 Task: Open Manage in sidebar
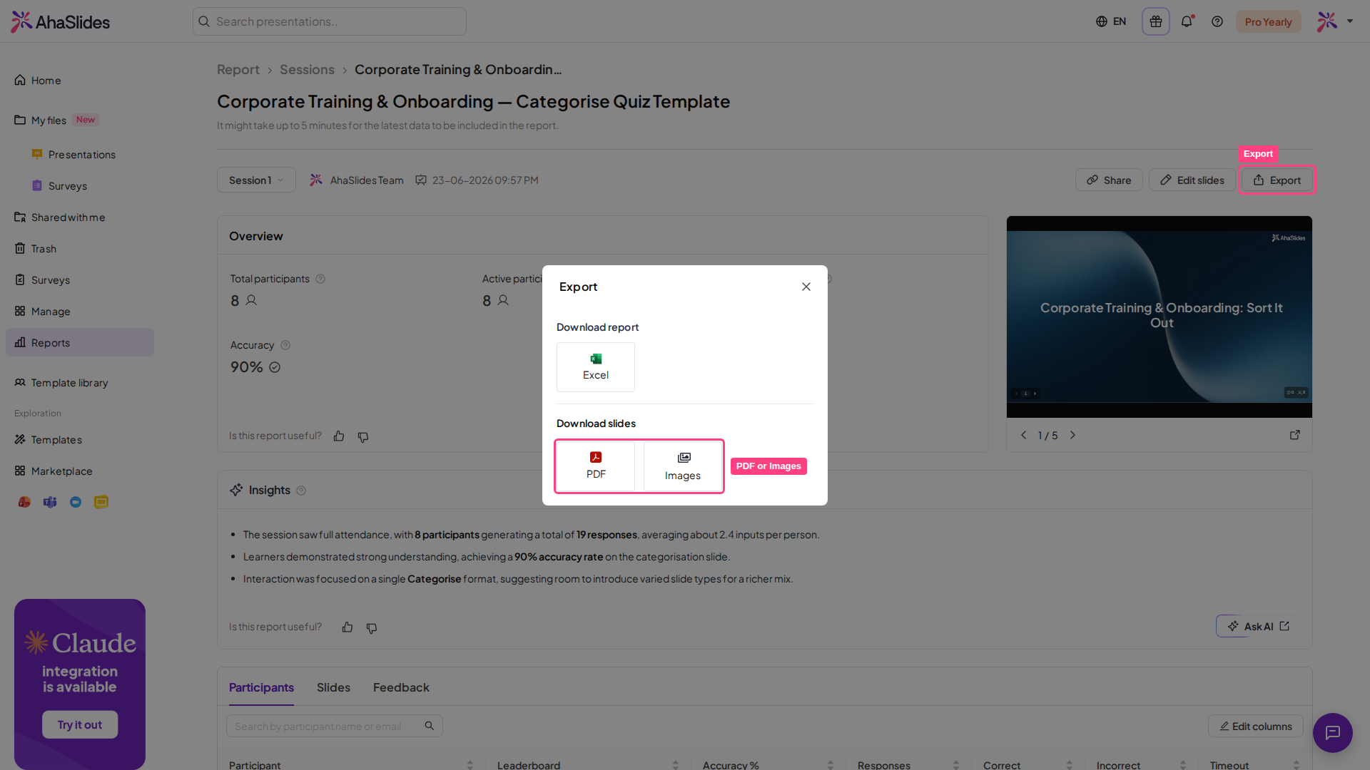click(x=80, y=312)
